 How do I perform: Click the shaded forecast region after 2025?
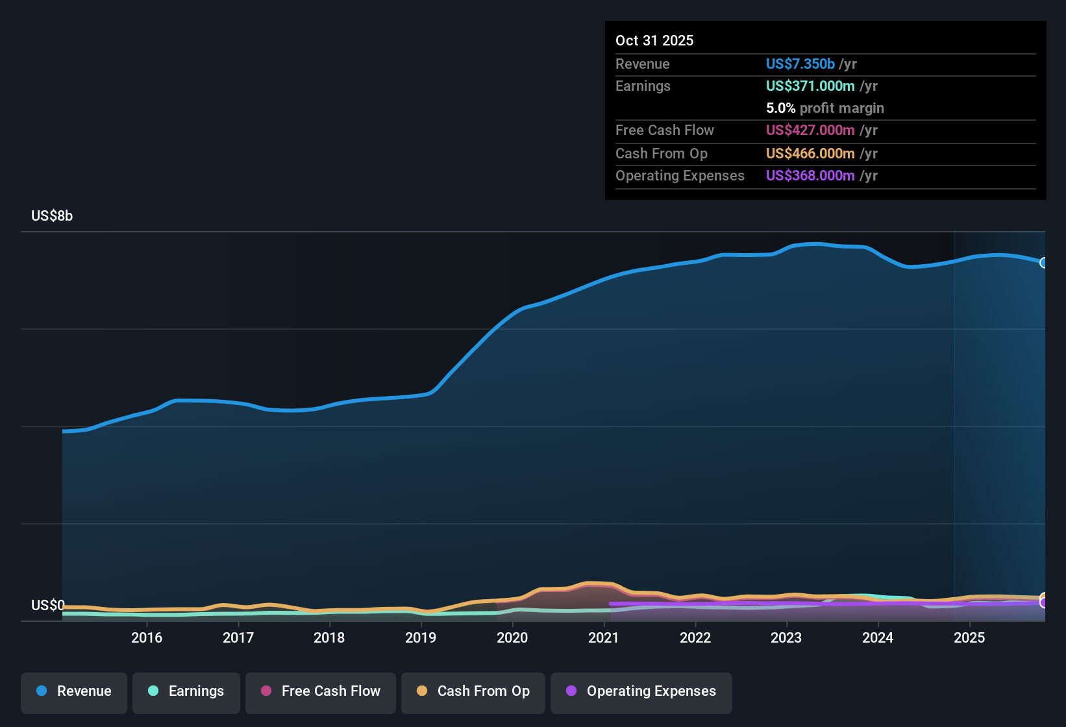(x=1000, y=422)
